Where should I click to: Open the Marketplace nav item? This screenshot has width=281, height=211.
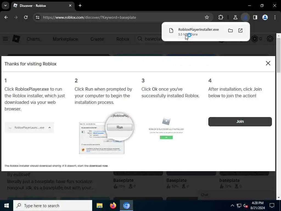65,39
